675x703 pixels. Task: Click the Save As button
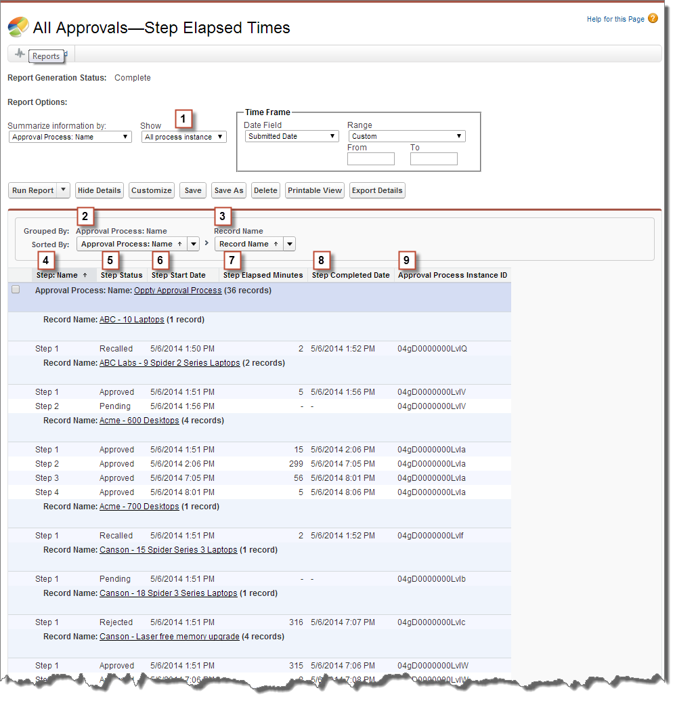click(x=228, y=190)
